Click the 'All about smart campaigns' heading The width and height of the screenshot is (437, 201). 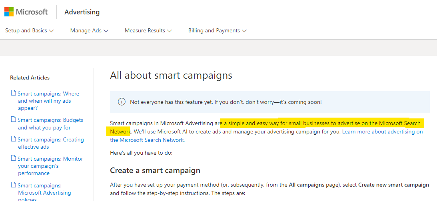pos(171,76)
